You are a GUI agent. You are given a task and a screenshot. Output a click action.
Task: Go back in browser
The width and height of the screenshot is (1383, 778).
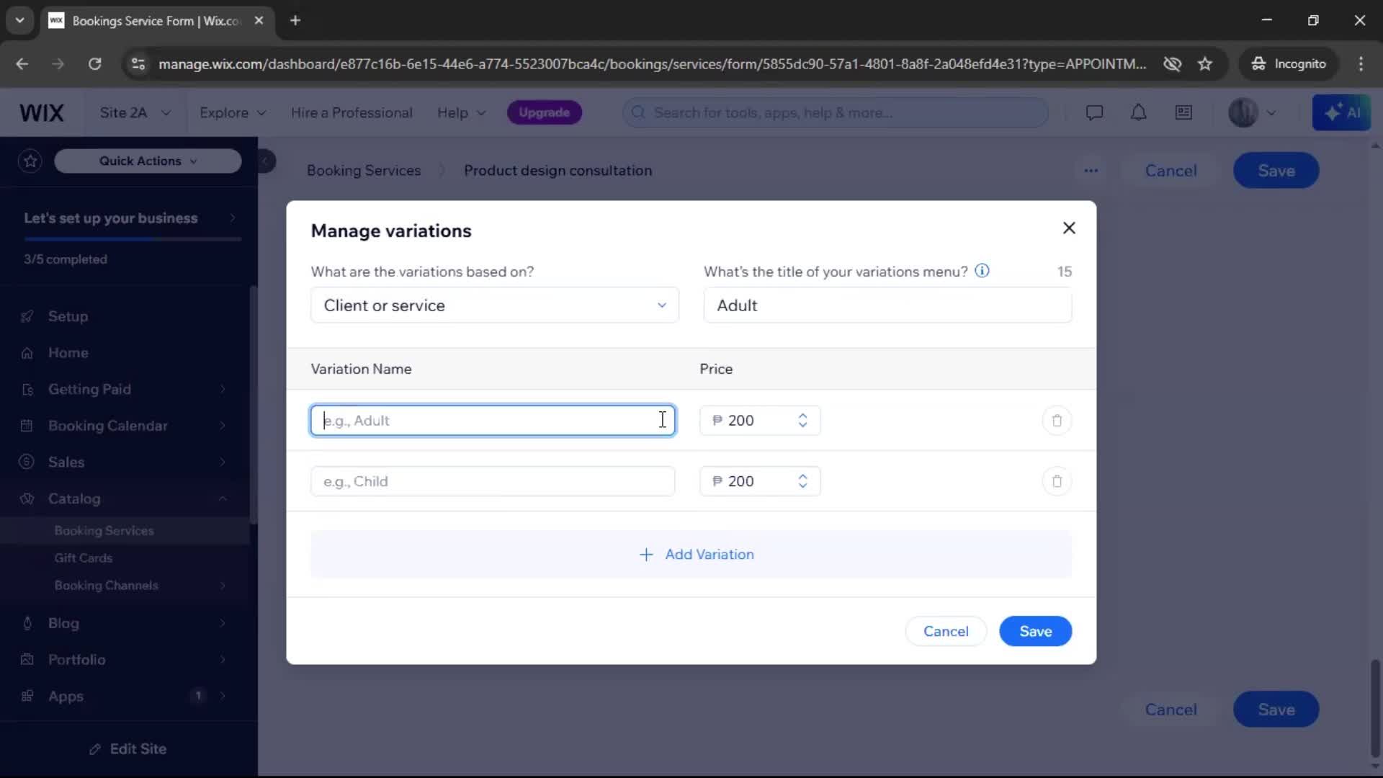[22, 64]
